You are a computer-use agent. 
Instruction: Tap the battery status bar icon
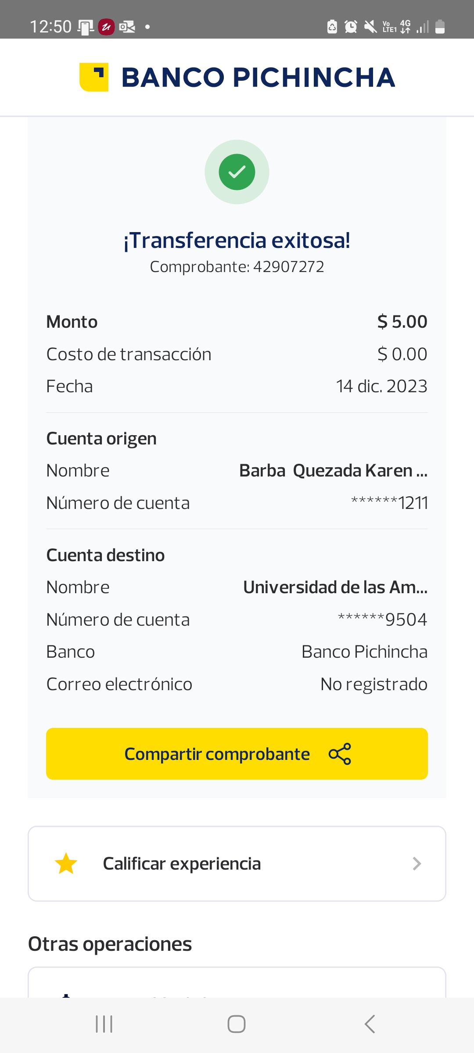coord(440,27)
